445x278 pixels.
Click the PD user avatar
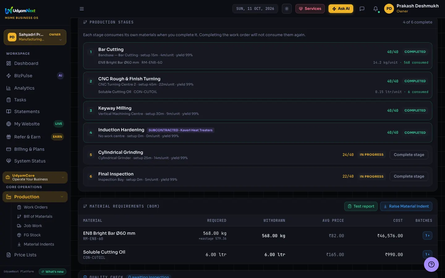pyautogui.click(x=389, y=9)
